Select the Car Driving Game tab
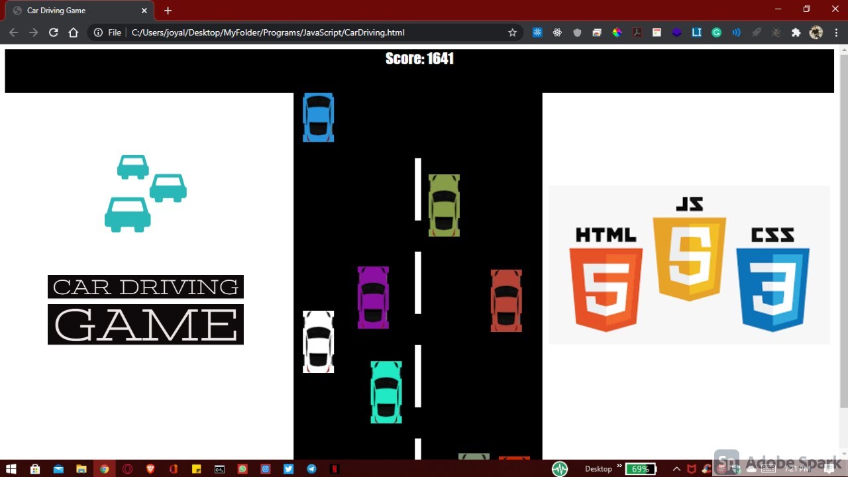The width and height of the screenshot is (848, 477). (78, 11)
